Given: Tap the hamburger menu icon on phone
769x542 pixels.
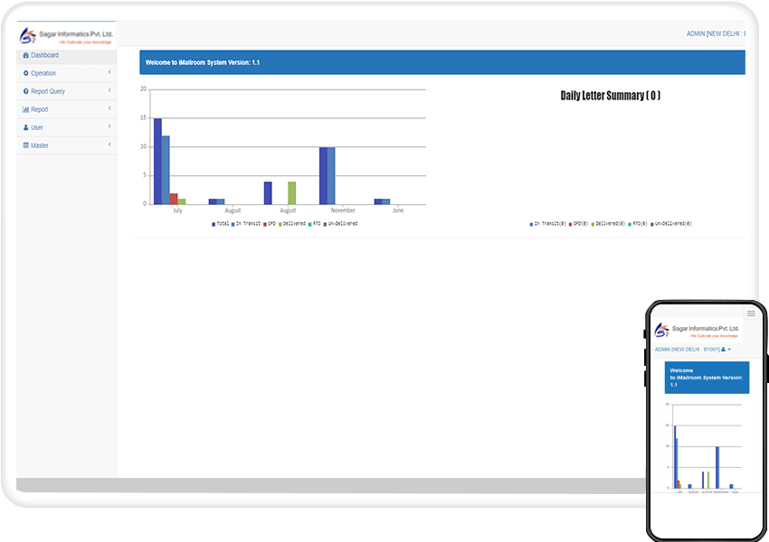Looking at the screenshot, I should click(751, 313).
